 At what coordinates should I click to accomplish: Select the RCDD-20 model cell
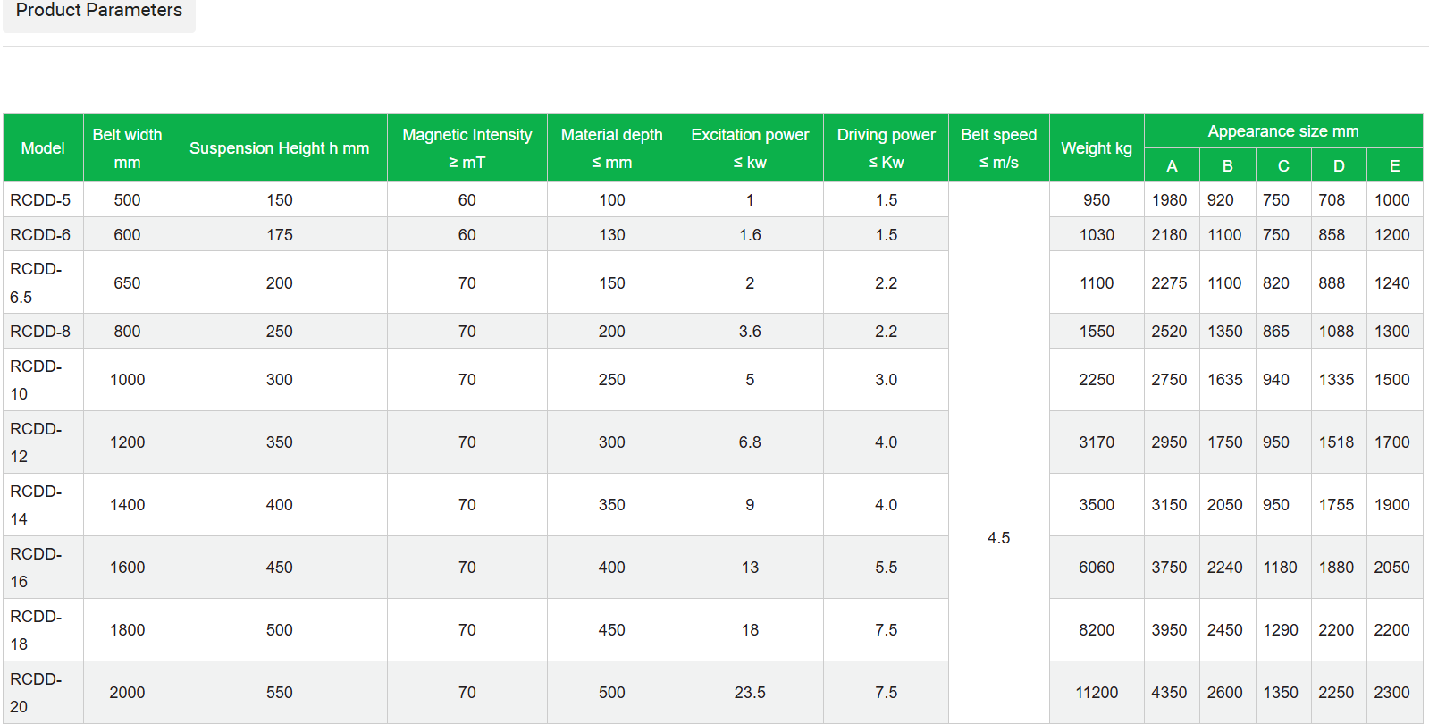click(36, 693)
